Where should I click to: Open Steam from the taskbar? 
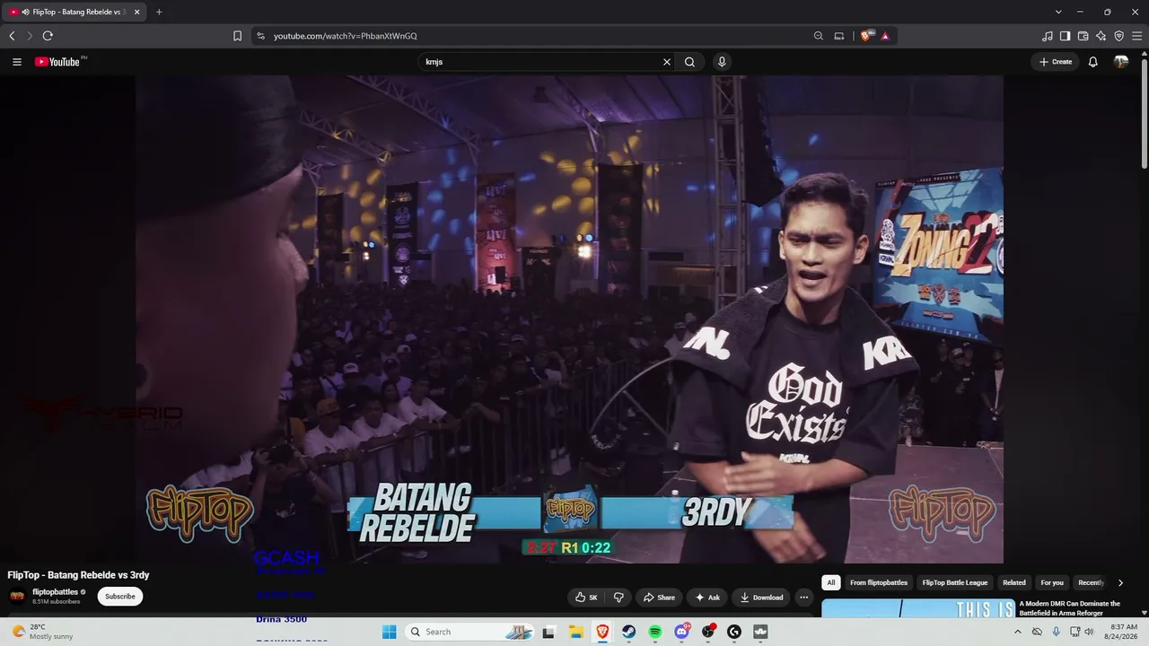628,632
